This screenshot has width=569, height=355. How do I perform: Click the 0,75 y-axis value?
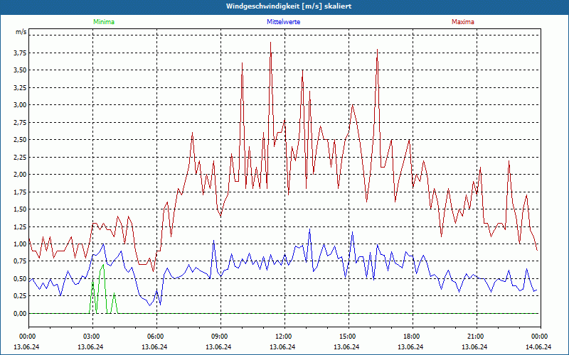pos(20,261)
